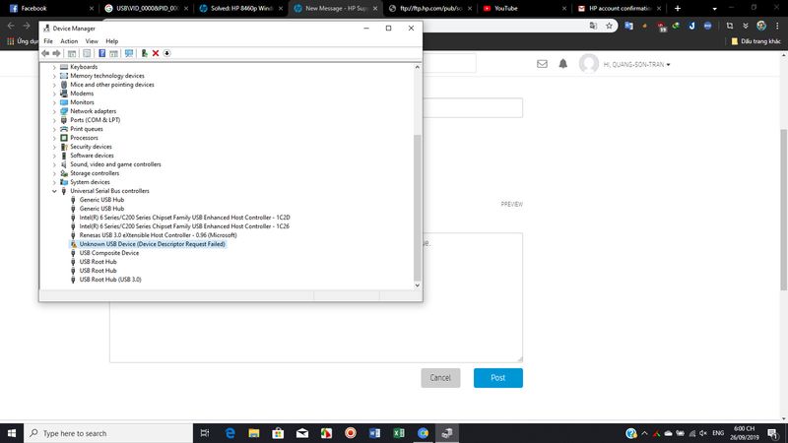Select Storage controllers tree item
Image resolution: width=788 pixels, height=443 pixels.
coord(95,173)
